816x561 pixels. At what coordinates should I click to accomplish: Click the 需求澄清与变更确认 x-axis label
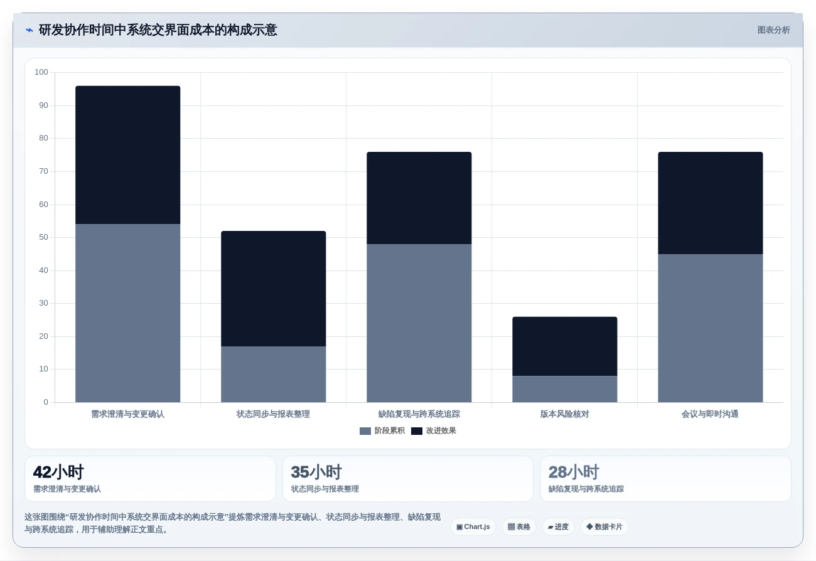128,414
